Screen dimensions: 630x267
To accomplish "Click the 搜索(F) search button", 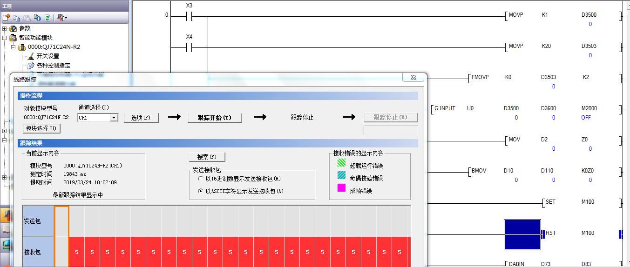I will point(207,157).
